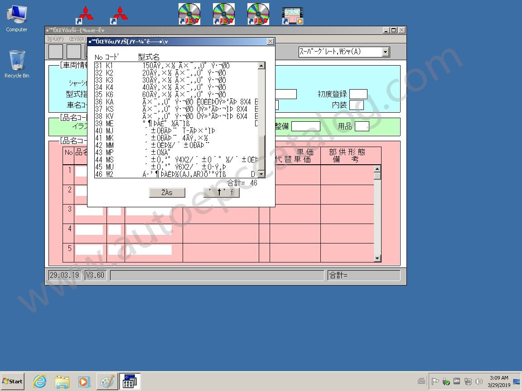
Task: Click the dialog button right of ŽÀs
Action: tap(222, 192)
